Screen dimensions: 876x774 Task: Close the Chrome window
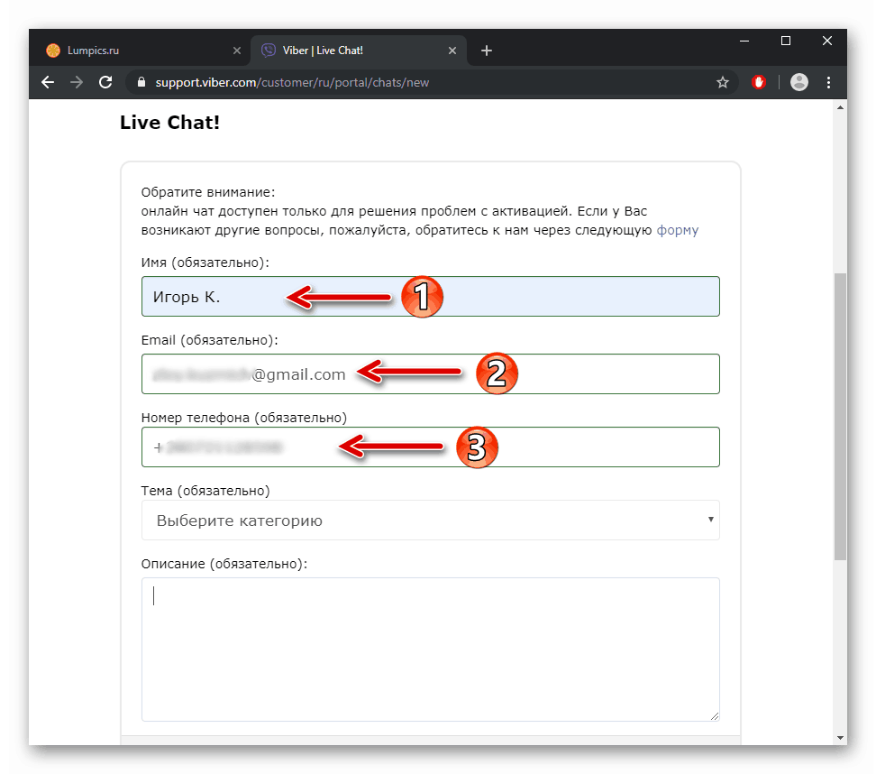(x=827, y=41)
